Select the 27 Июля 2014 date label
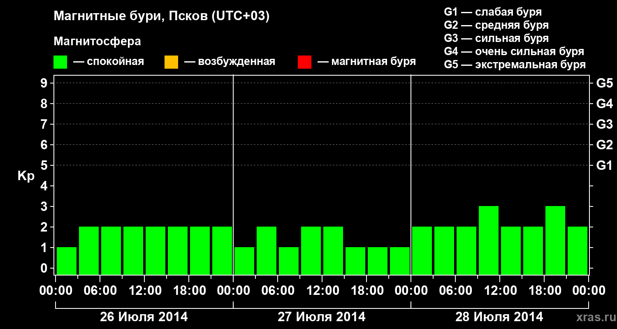 322,317
